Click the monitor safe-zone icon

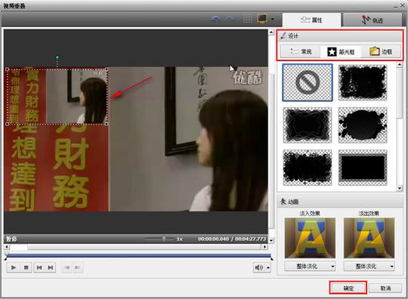(x=262, y=19)
